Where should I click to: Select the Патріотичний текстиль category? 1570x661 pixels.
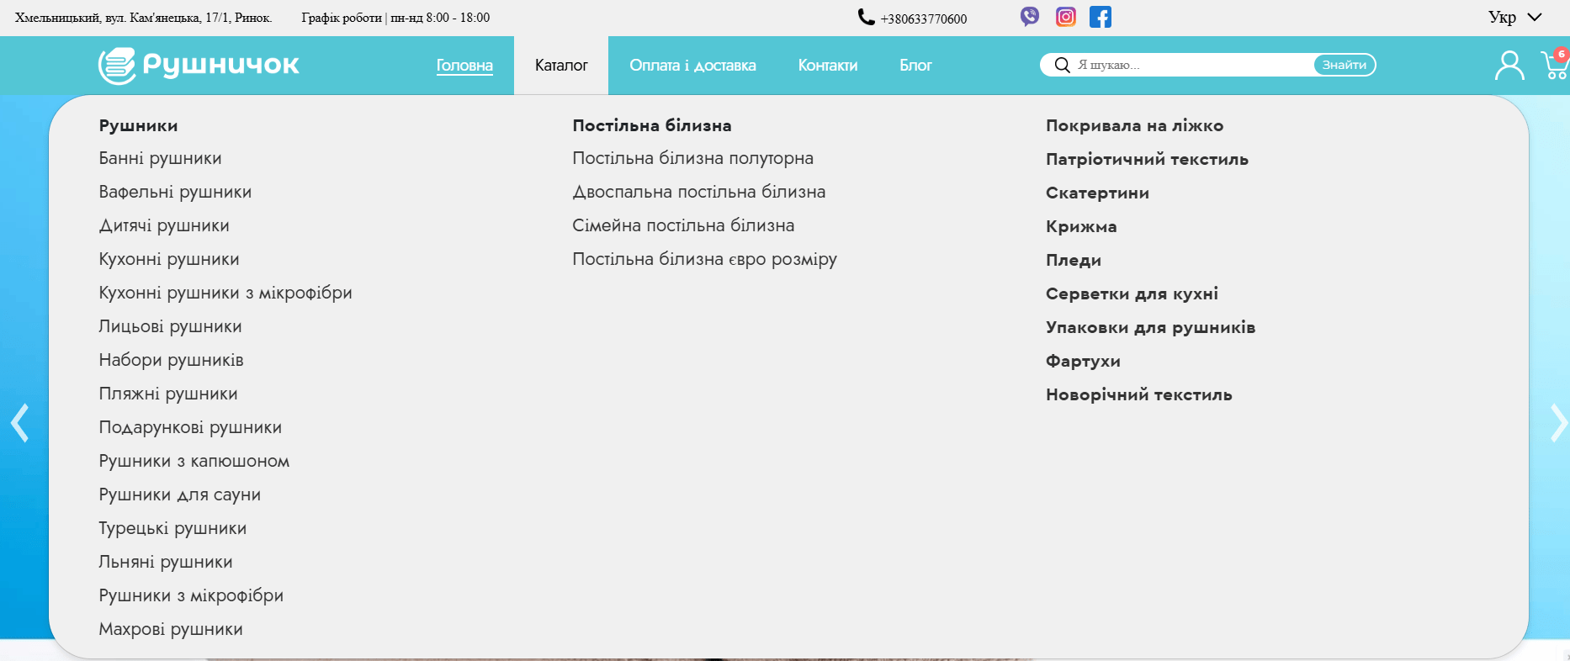tap(1147, 159)
